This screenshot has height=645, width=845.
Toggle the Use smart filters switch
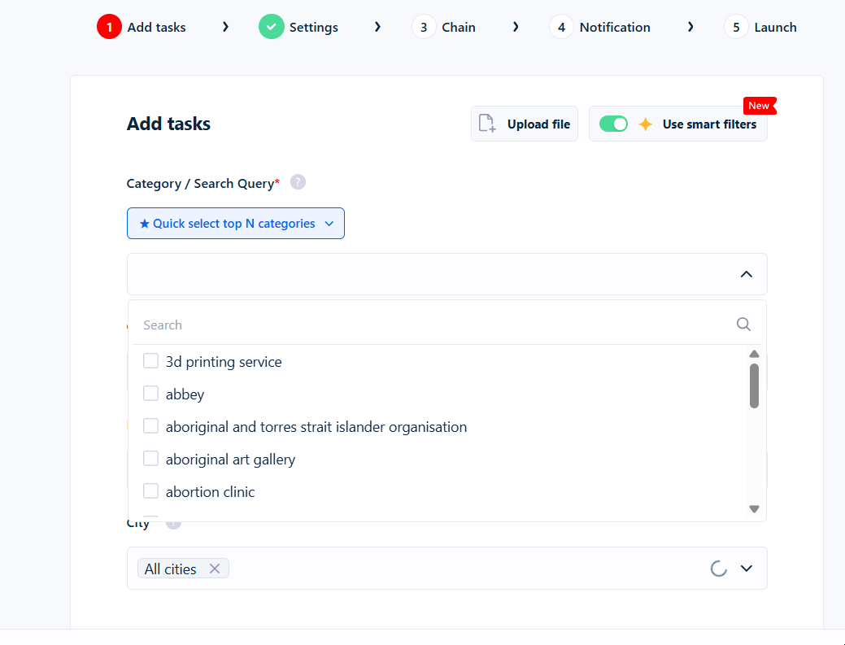click(x=613, y=124)
